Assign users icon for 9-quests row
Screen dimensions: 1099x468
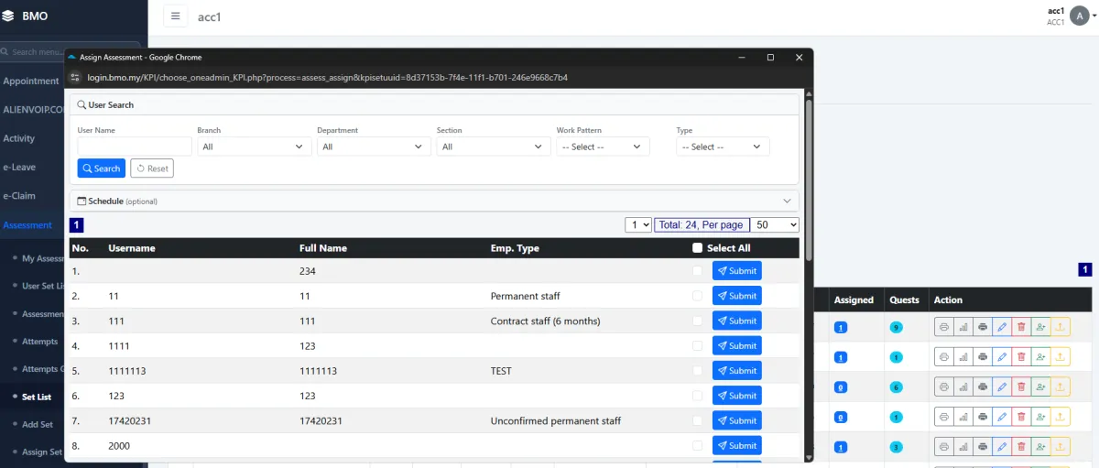1040,327
